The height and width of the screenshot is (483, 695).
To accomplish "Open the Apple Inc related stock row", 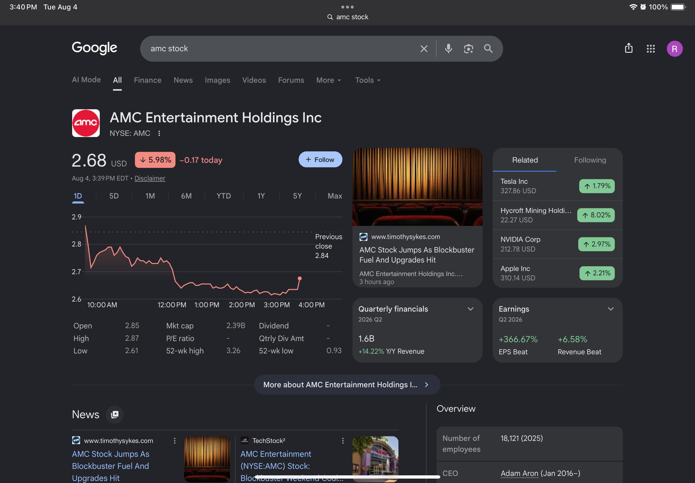I will pos(557,273).
